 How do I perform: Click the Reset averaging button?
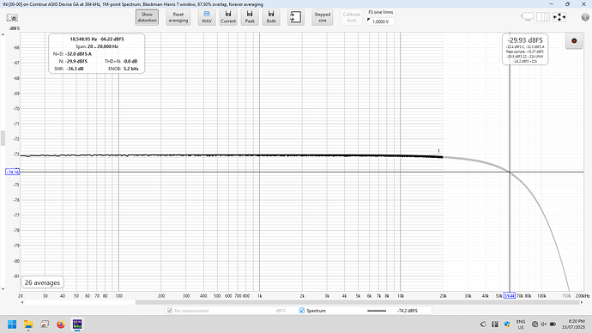coord(178,17)
